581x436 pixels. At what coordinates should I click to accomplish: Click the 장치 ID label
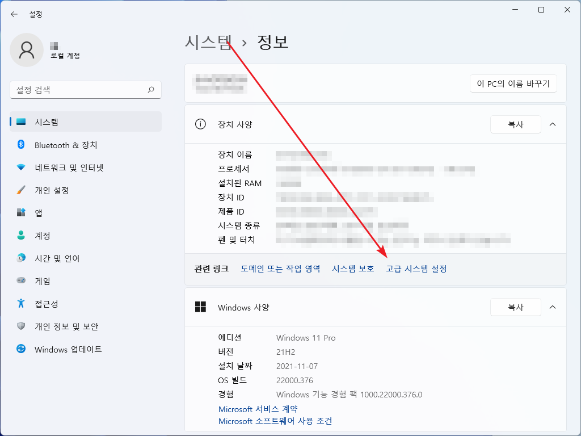(x=231, y=197)
